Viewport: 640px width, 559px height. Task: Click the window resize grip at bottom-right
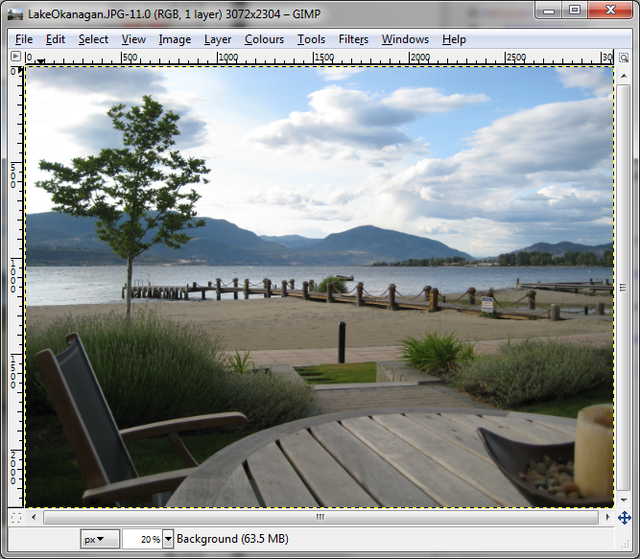(x=626, y=545)
